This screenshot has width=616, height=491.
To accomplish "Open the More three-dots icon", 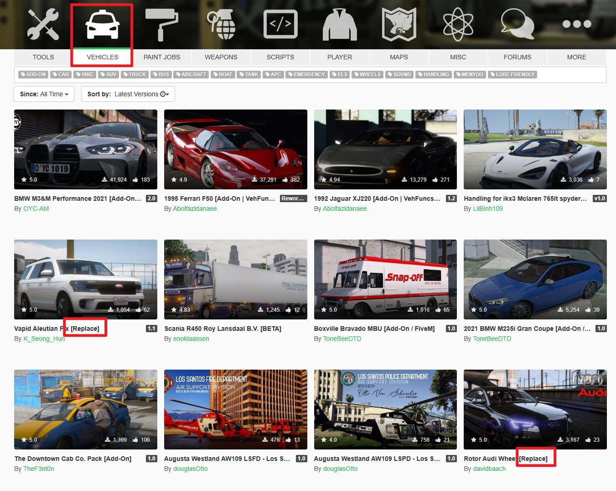I will coord(577,24).
